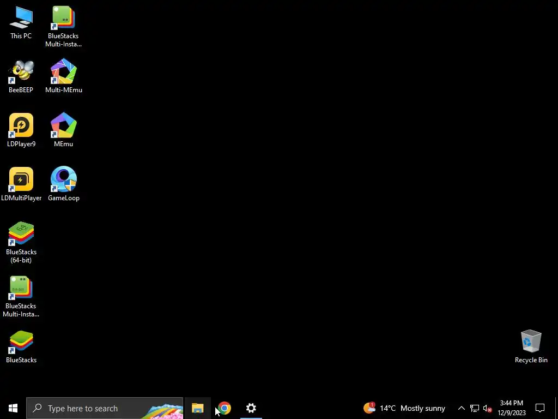Select BlueStacks Multi-Instance shortcut below BlueStacks (64-bit)
The image size is (558, 419).
tap(21, 296)
